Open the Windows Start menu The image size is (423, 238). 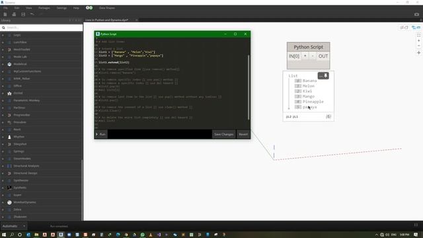click(4, 235)
